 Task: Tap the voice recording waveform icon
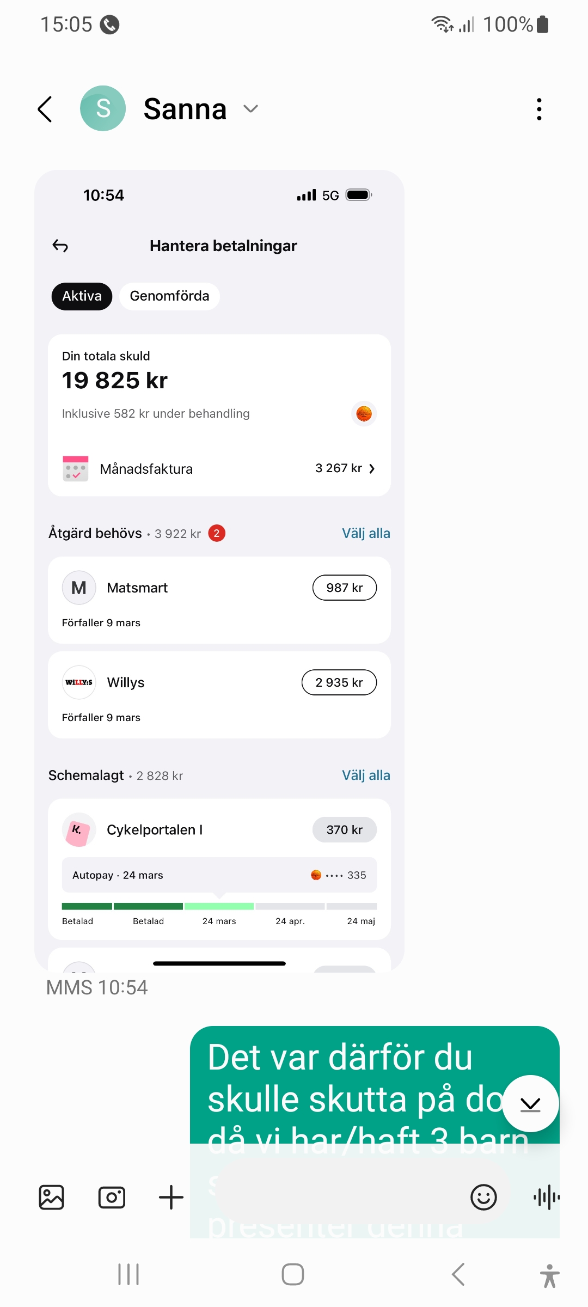(x=547, y=1197)
